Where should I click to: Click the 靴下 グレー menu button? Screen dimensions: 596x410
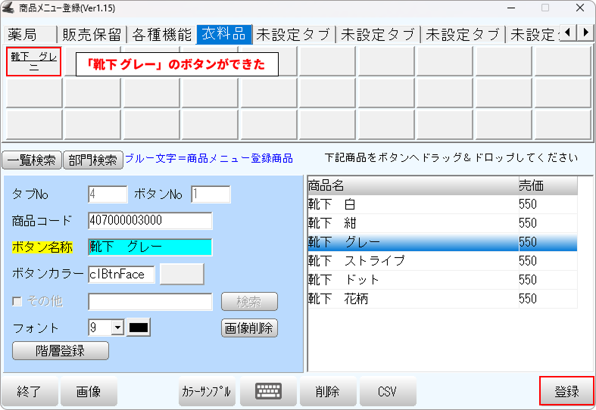click(33, 61)
